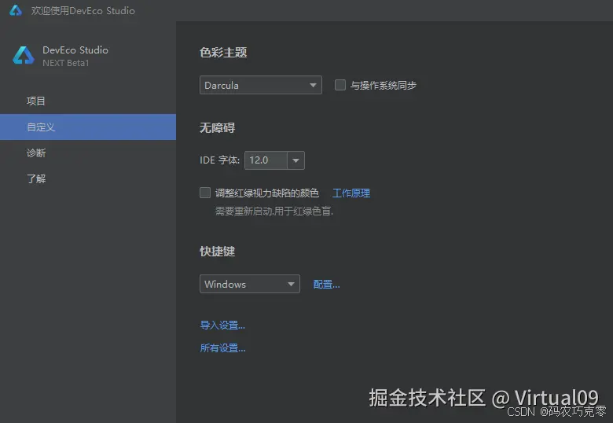Click the 配置... keymap link

[326, 284]
